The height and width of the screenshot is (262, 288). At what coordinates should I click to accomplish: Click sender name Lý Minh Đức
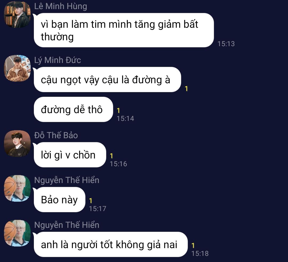pyautogui.click(x=58, y=60)
